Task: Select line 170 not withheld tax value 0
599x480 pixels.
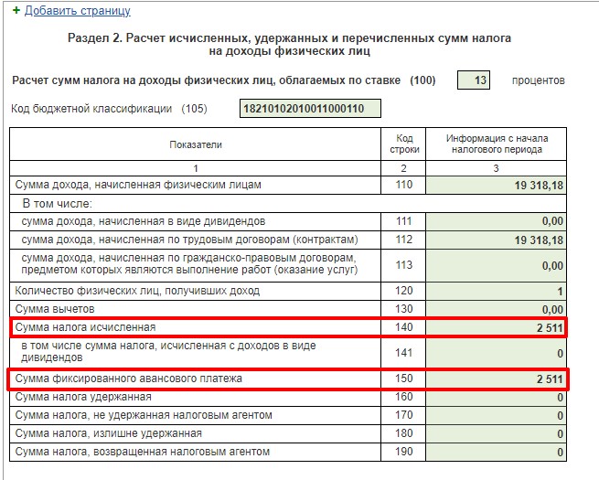Action: pos(496,415)
